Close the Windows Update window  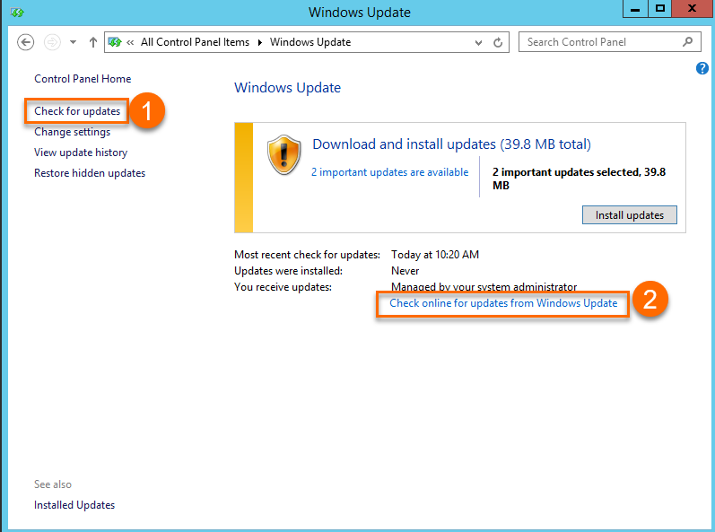point(693,9)
